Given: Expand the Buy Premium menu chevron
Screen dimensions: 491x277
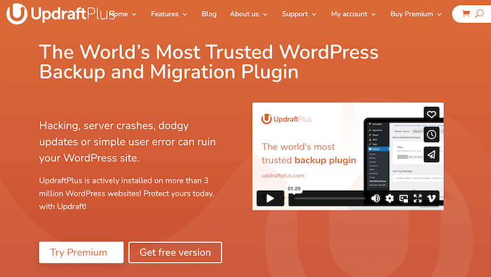Looking at the screenshot, I should pyautogui.click(x=439, y=14).
